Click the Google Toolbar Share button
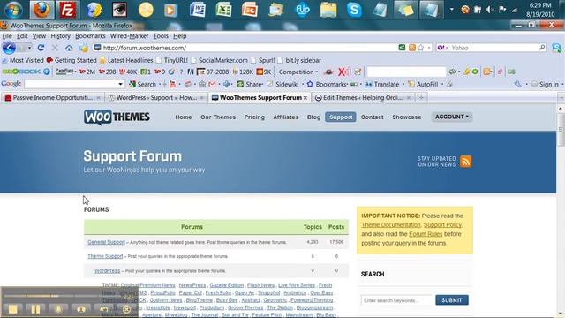The height and width of the screenshot is (318, 565). [250, 84]
